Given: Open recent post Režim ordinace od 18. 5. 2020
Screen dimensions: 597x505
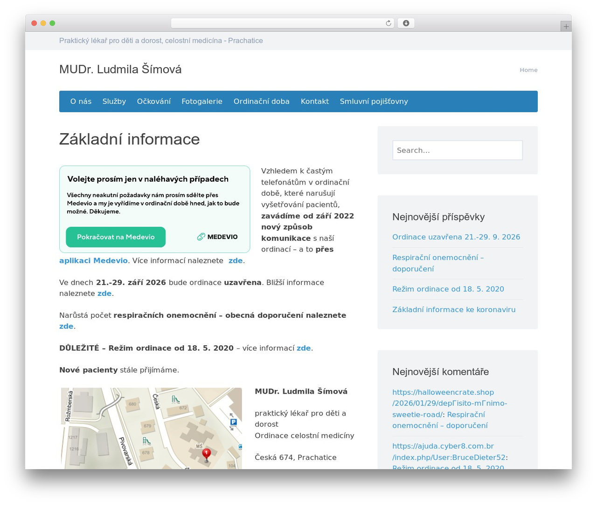Looking at the screenshot, I should click(x=448, y=289).
